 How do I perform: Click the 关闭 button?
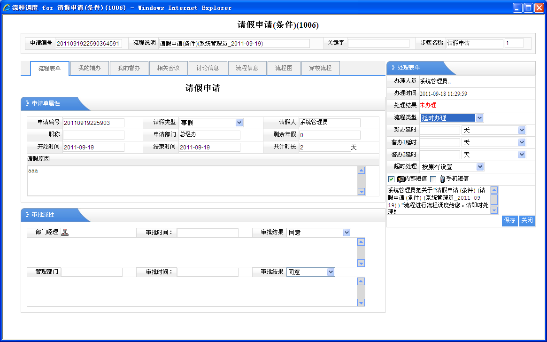527,220
